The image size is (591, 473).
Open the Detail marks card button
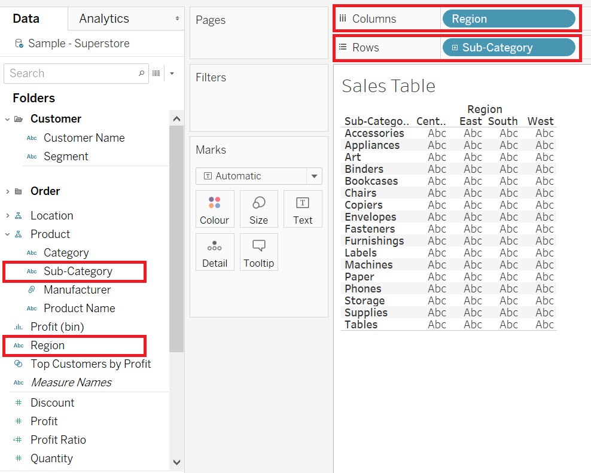[x=215, y=252]
